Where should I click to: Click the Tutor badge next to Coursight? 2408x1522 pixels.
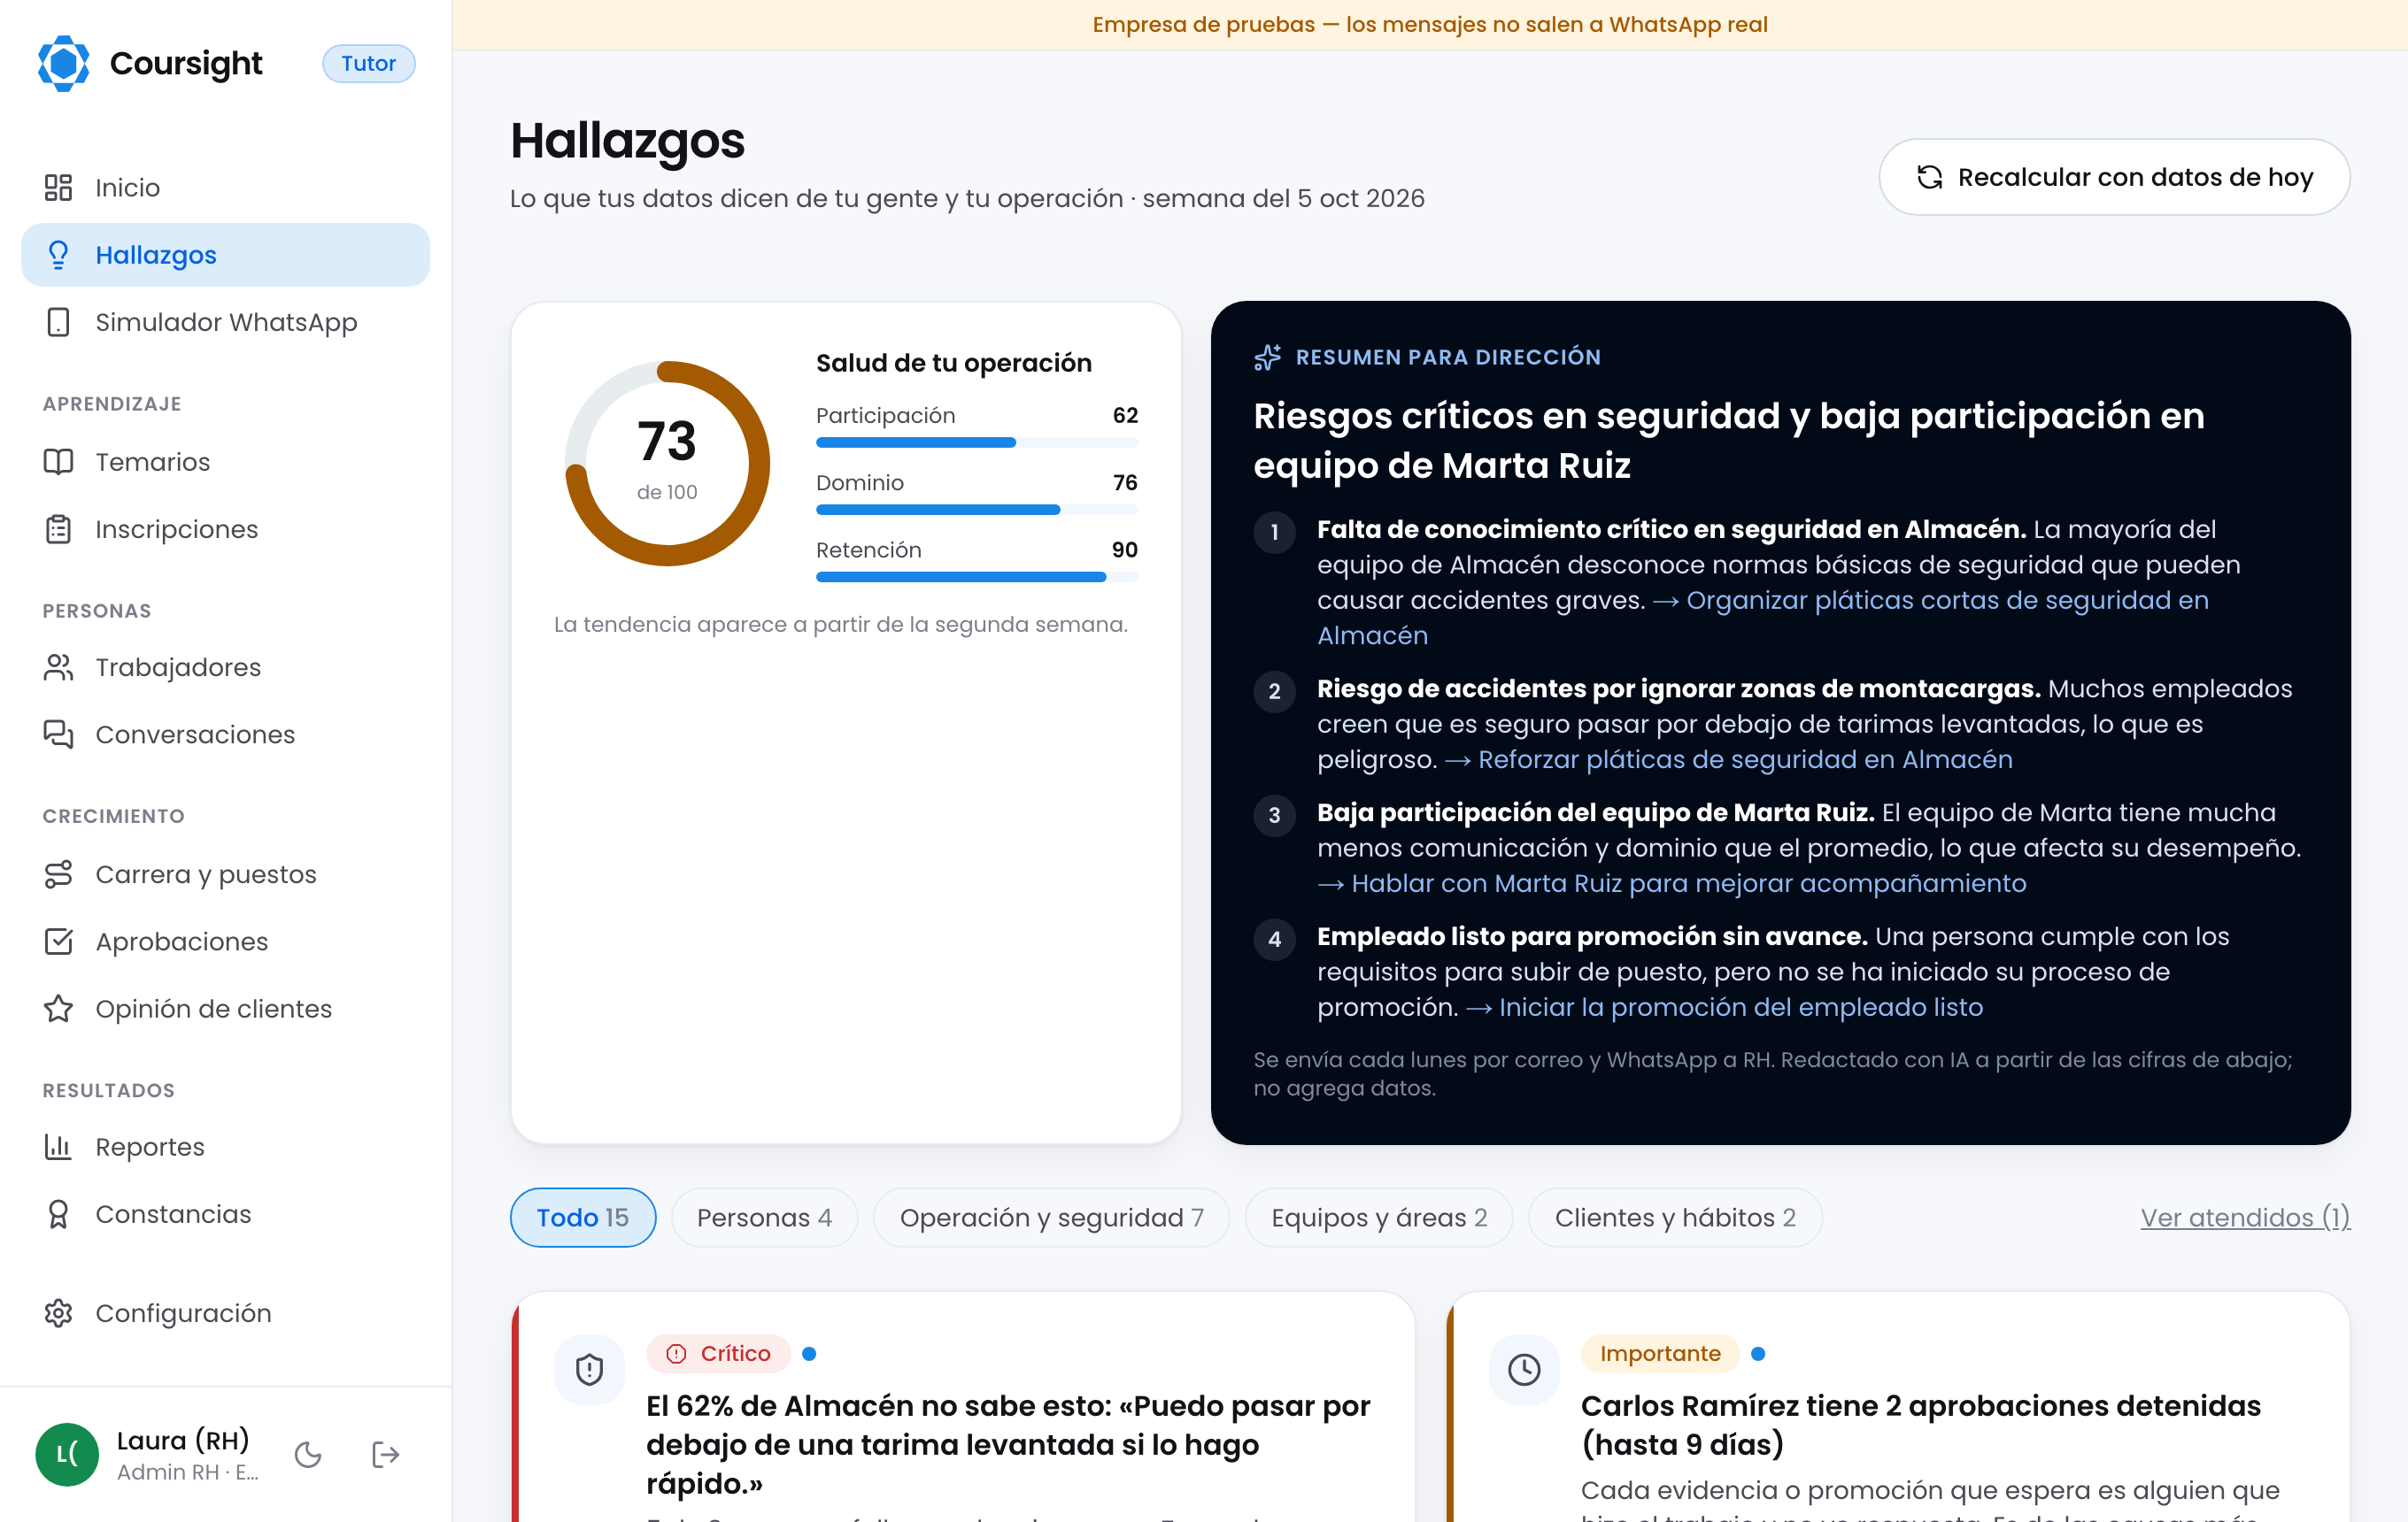368,63
